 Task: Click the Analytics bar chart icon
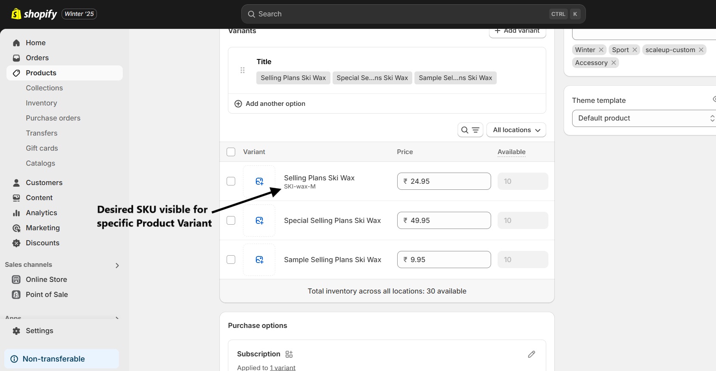[16, 213]
